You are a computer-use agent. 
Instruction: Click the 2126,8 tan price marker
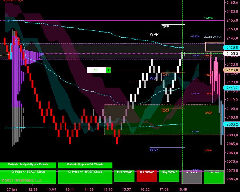232,70
